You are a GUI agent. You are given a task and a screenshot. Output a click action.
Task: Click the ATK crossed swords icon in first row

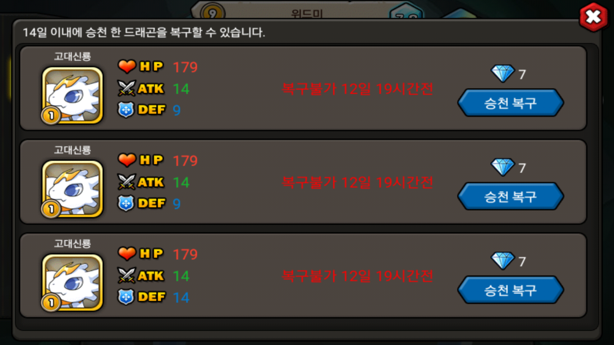click(x=127, y=88)
